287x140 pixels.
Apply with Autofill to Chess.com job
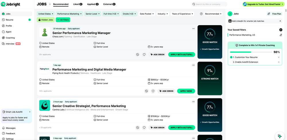(x=182, y=55)
